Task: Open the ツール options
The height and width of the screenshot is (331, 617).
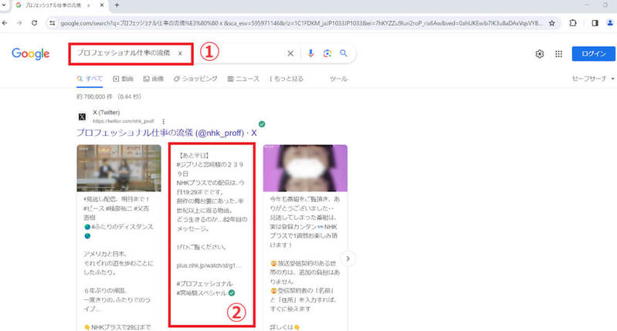Action: click(x=338, y=79)
